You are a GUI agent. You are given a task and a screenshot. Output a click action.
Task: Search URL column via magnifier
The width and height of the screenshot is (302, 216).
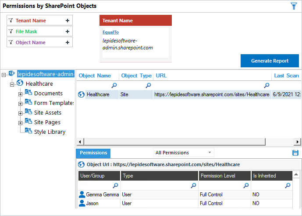tap(267, 85)
